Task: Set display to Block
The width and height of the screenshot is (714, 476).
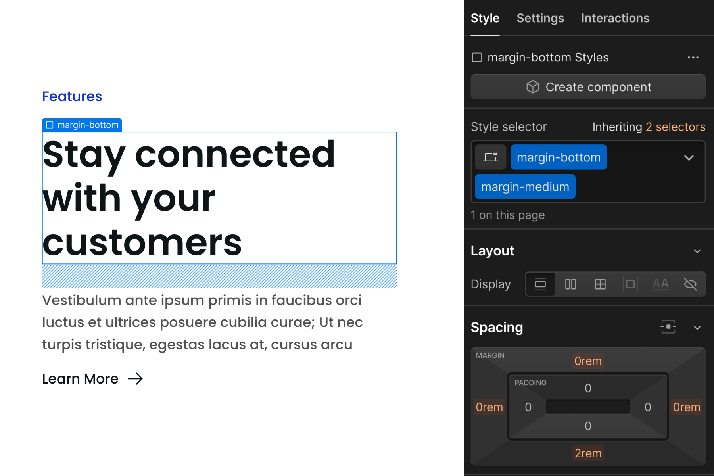Action: coord(540,284)
